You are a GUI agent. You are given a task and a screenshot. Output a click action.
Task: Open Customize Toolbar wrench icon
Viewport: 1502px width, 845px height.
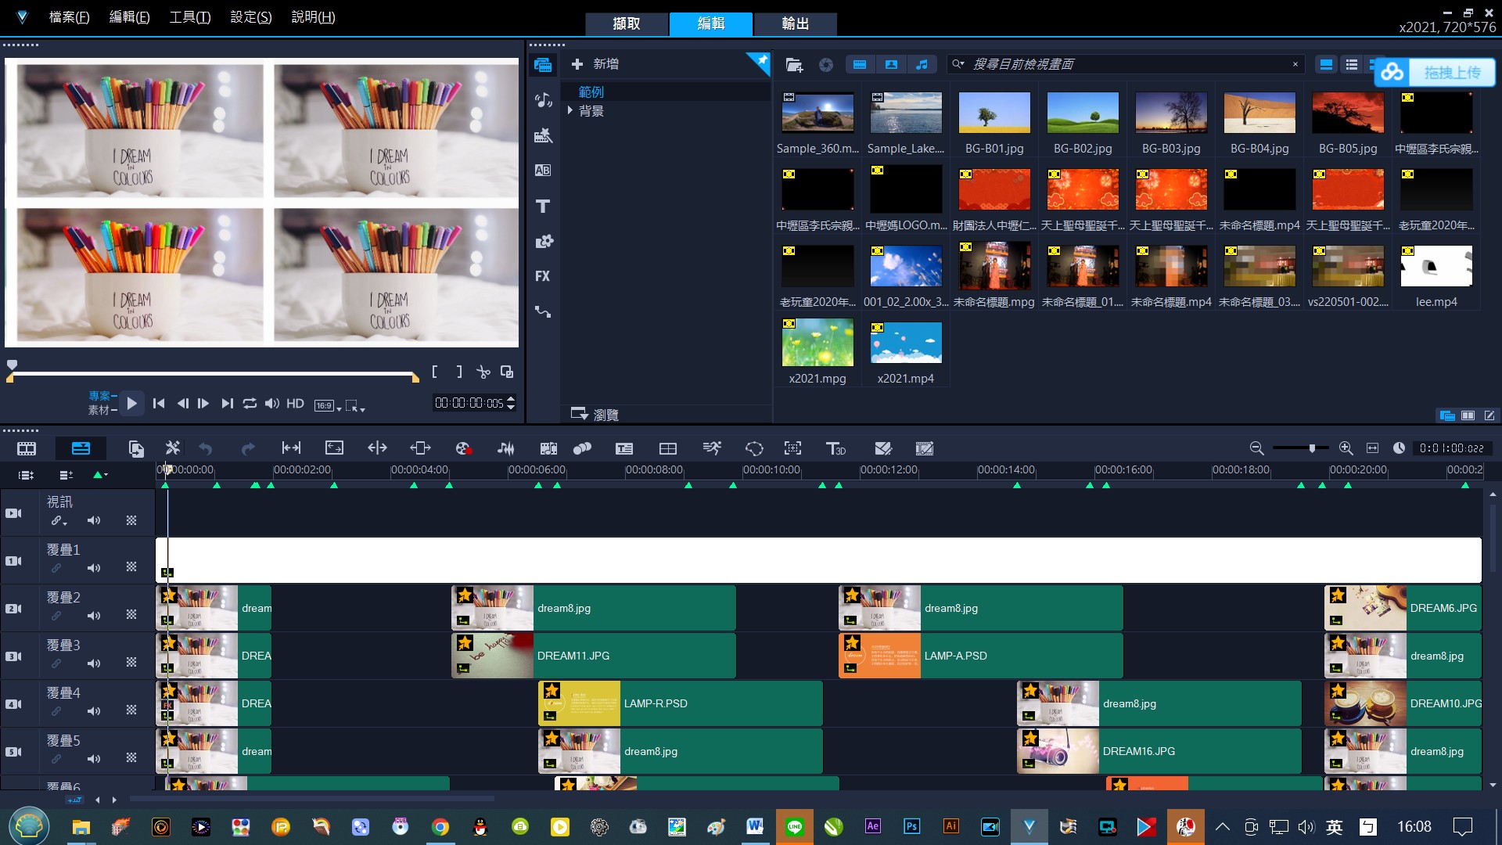point(173,448)
